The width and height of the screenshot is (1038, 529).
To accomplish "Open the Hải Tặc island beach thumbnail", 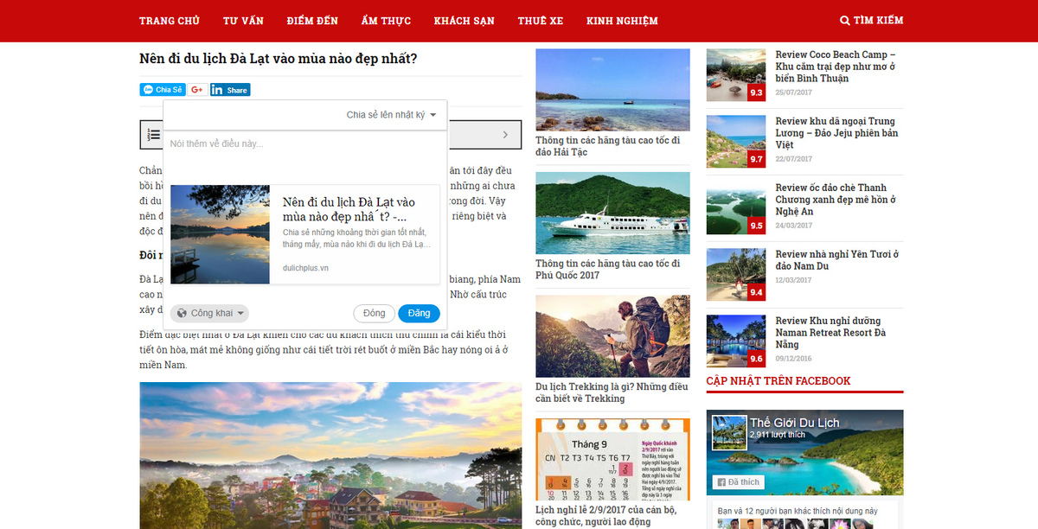I will [612, 89].
